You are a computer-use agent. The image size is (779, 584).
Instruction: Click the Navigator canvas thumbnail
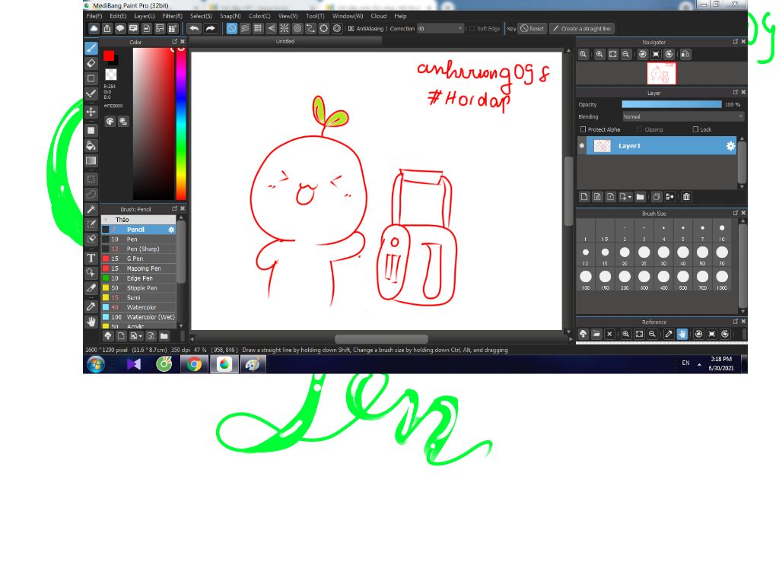(661, 74)
